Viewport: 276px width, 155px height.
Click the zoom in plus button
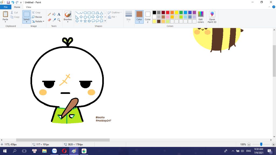(x=273, y=145)
